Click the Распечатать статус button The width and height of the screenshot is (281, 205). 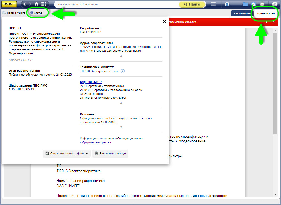point(110,153)
